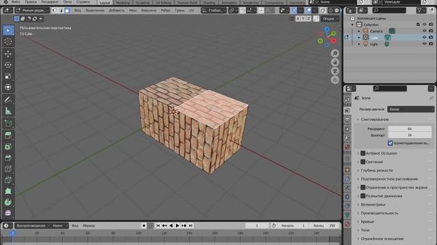Open Воспроизведение playback menu in timeline
Viewport: 437px width, 245px height.
[x=32, y=225]
